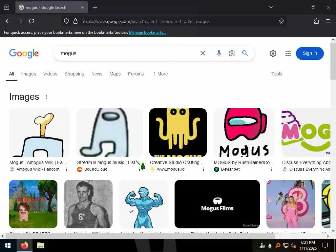Click the clock showing 6:21 PM

coord(308,242)
